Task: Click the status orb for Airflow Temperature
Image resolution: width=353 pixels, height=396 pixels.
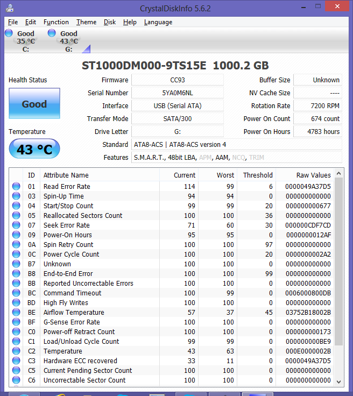Action: click(16, 312)
